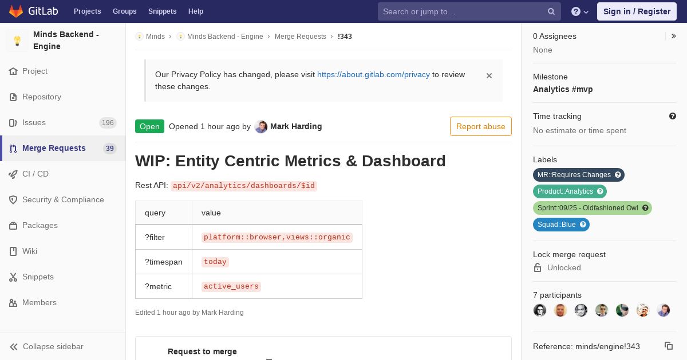Viewport: 687px width, 360px height.
Task: Open the CI / CD rocket item
Action: click(x=63, y=174)
